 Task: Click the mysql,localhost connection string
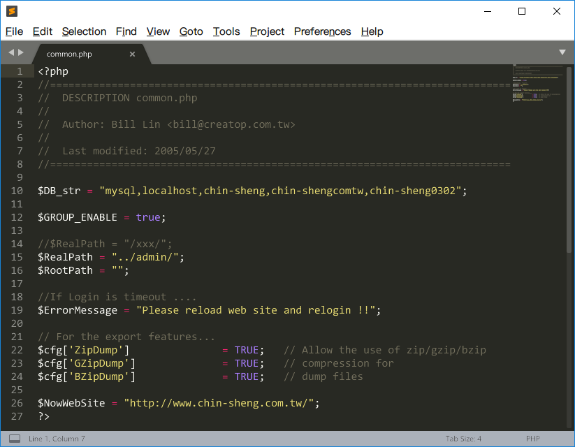click(281, 191)
